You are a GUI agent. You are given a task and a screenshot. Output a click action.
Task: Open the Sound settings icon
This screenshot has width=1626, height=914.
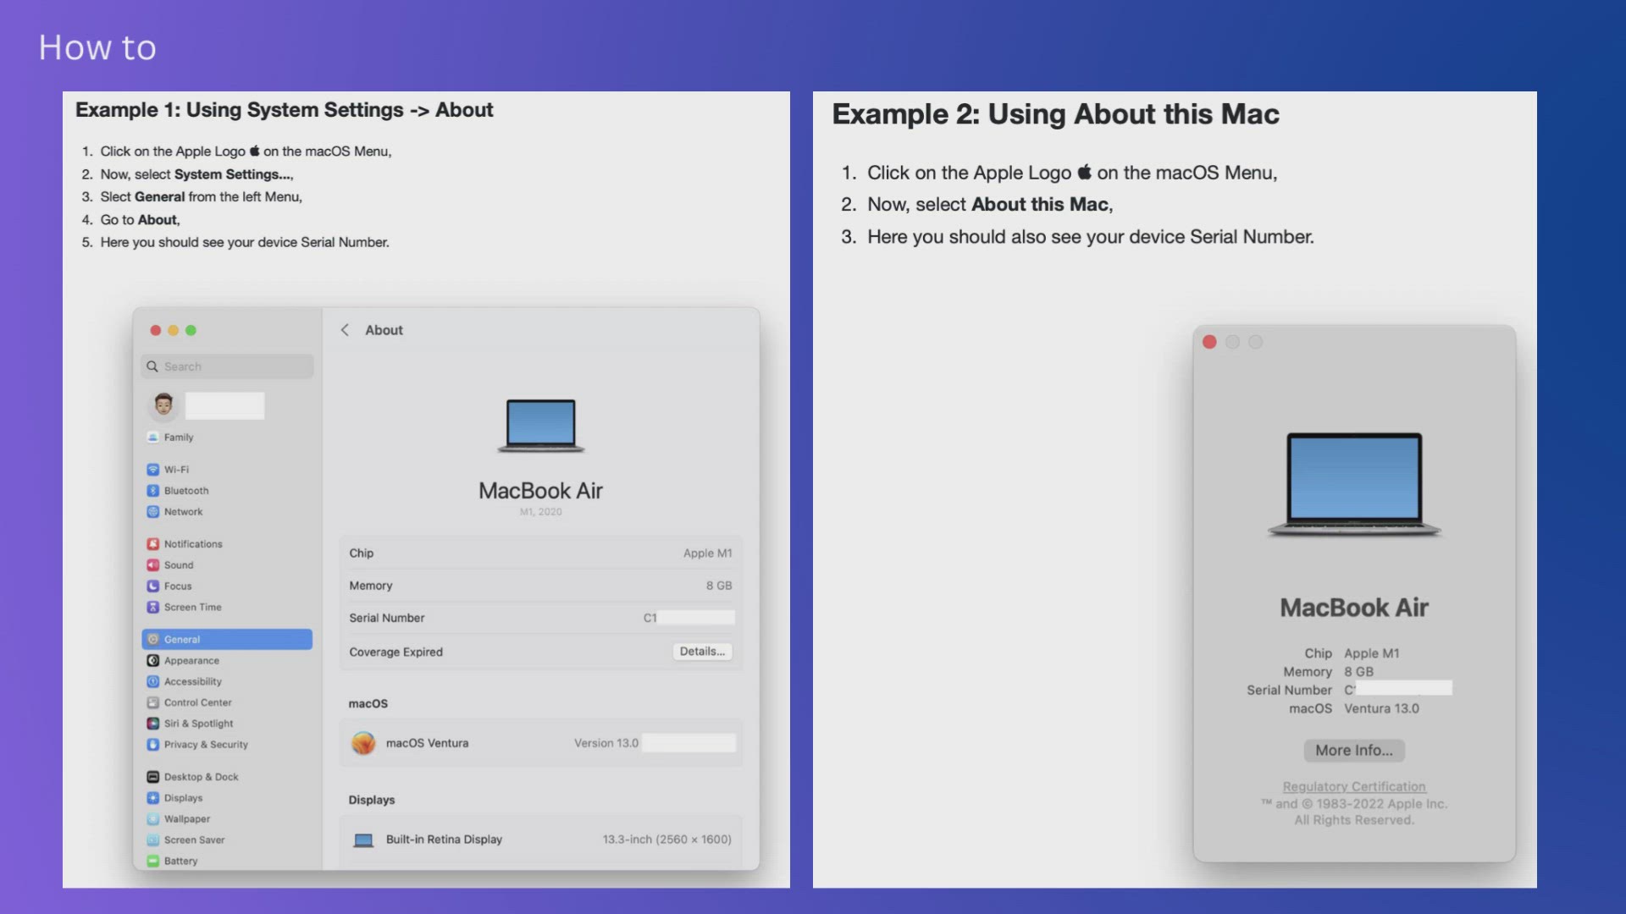point(152,565)
